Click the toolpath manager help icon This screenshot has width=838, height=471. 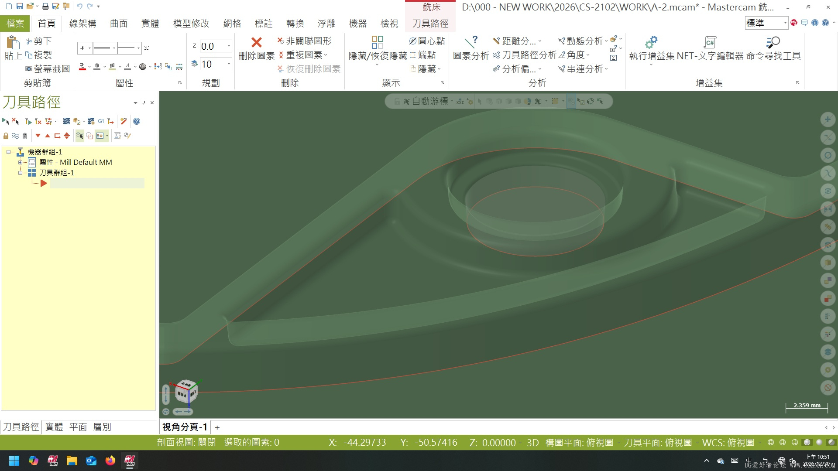tap(137, 121)
